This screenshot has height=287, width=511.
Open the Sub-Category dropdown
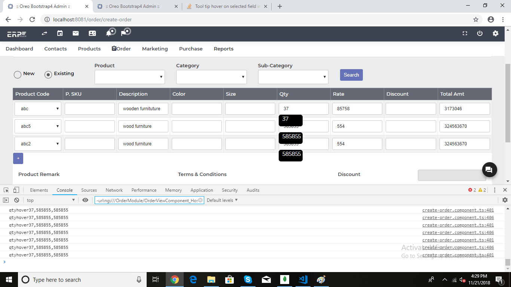tap(293, 77)
